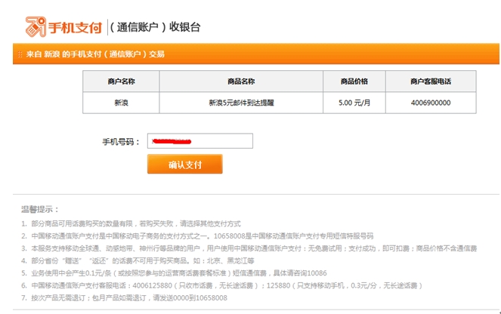Click tip 4 about 赠送 返还 的话费
This screenshot has width=501, height=314.
[138, 260]
